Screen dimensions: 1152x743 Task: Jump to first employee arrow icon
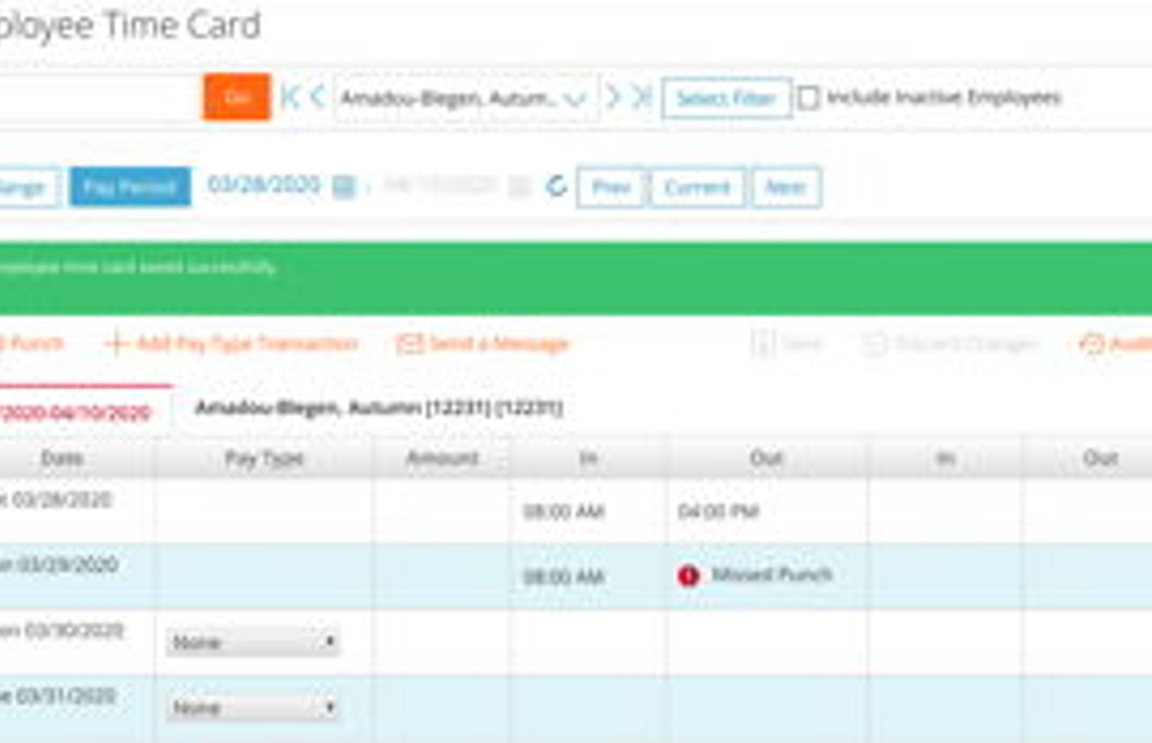pyautogui.click(x=290, y=96)
